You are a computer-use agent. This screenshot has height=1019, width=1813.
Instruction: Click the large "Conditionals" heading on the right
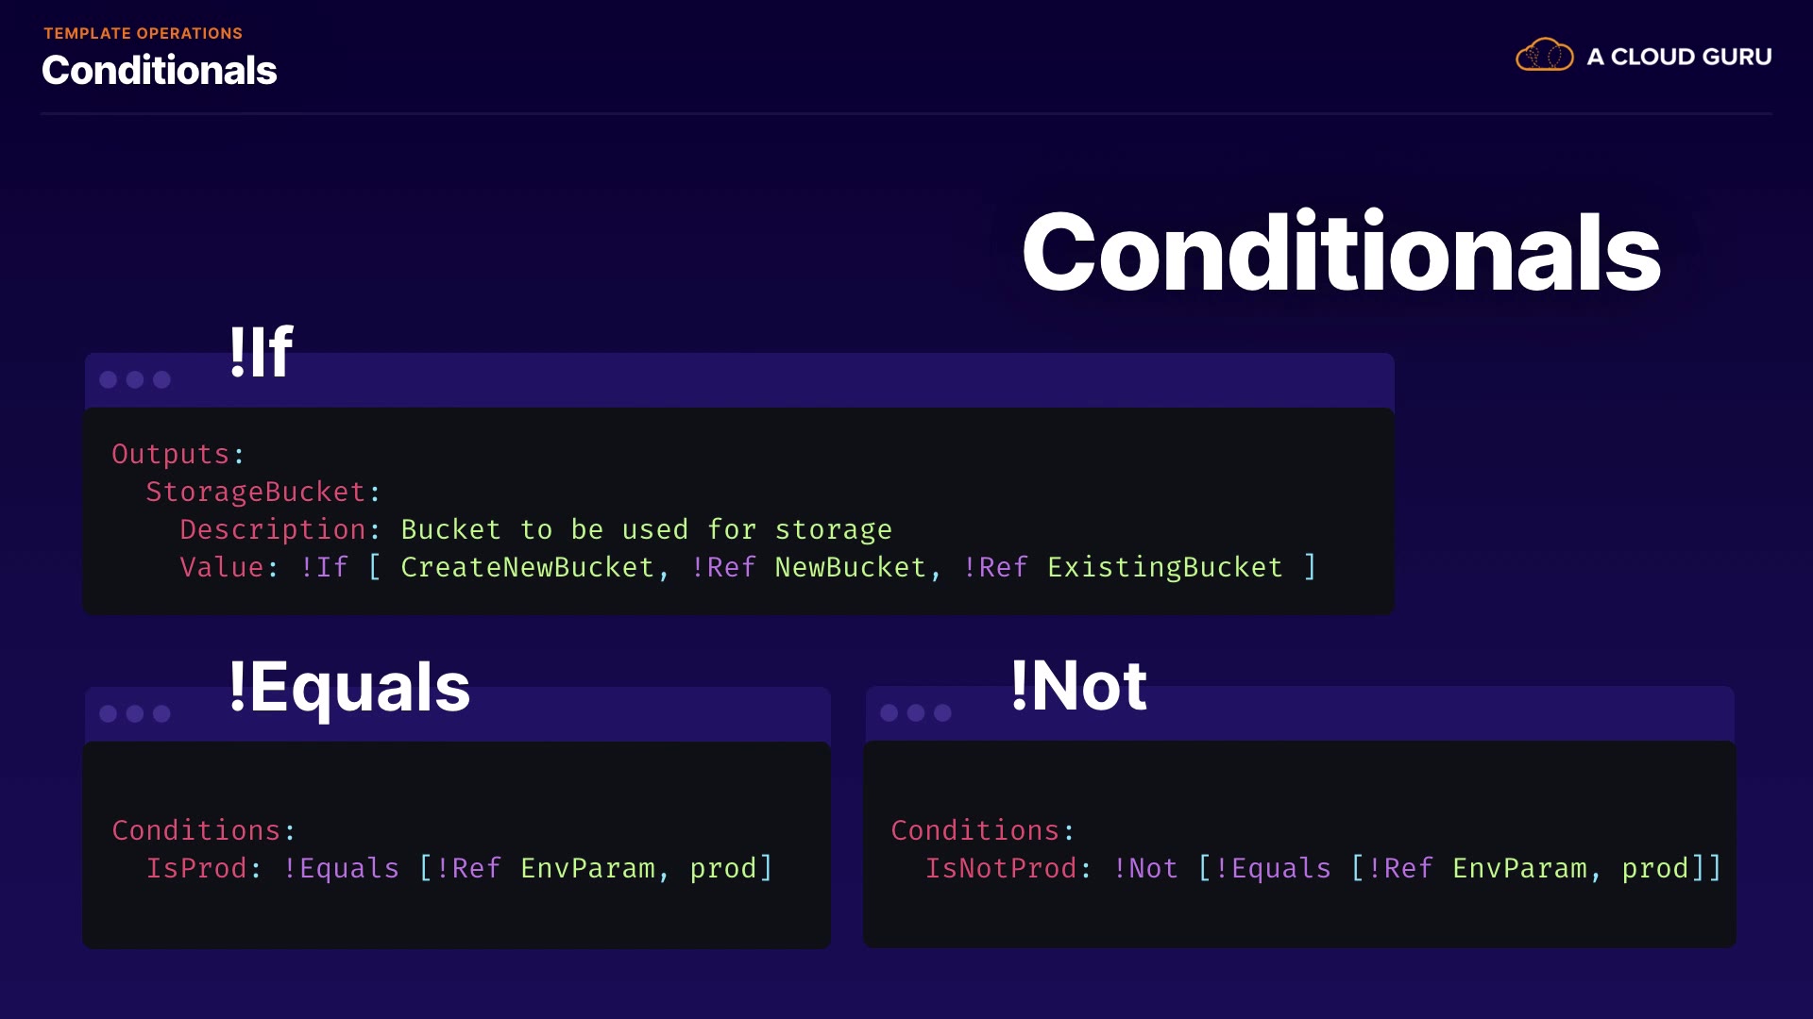point(1341,253)
